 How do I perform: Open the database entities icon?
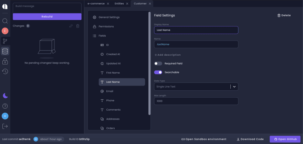5,51
